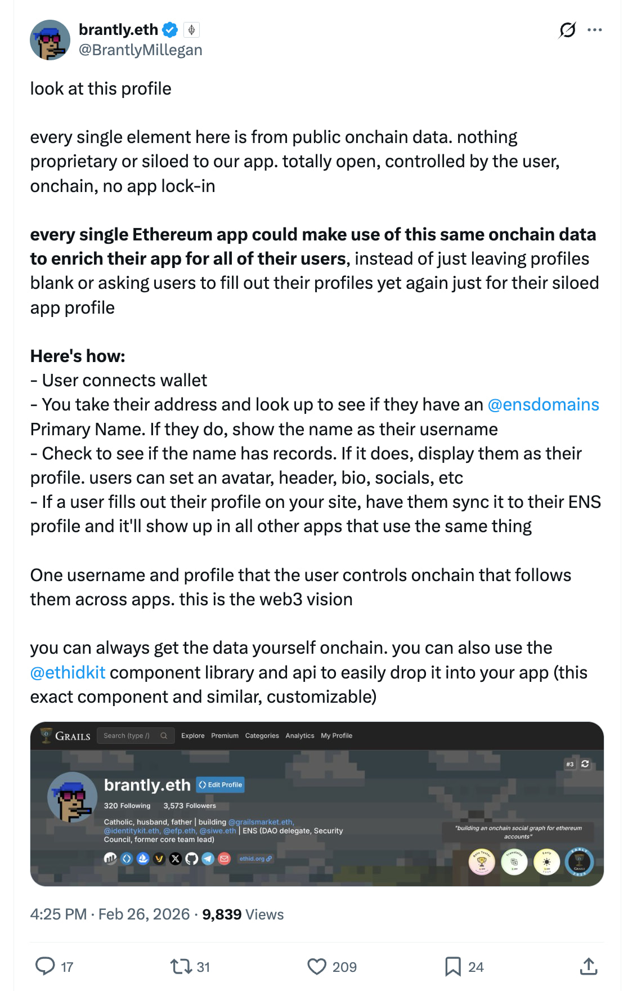Viewport: 628px width, 991px height.
Task: Click the Telegram icon in the Grails profile
Action: [x=208, y=858]
